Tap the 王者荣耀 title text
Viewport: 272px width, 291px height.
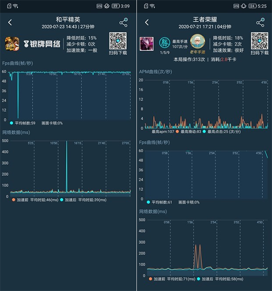click(205, 19)
